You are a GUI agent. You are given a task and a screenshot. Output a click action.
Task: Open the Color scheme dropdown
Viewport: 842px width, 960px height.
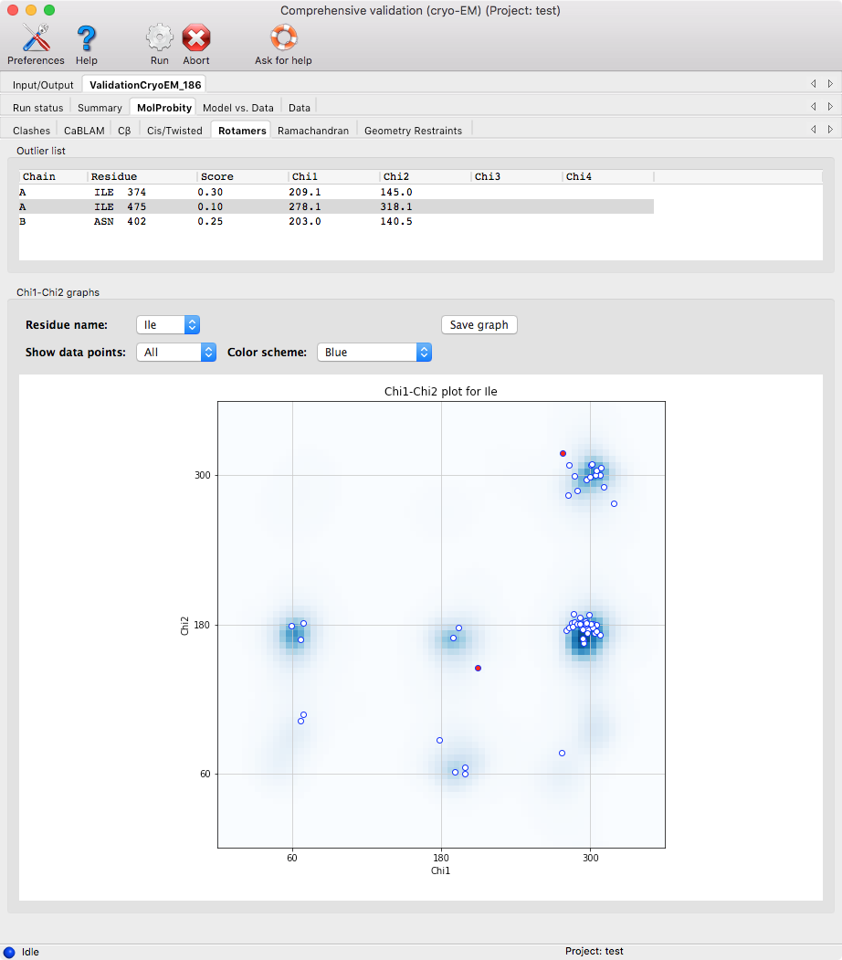point(374,353)
